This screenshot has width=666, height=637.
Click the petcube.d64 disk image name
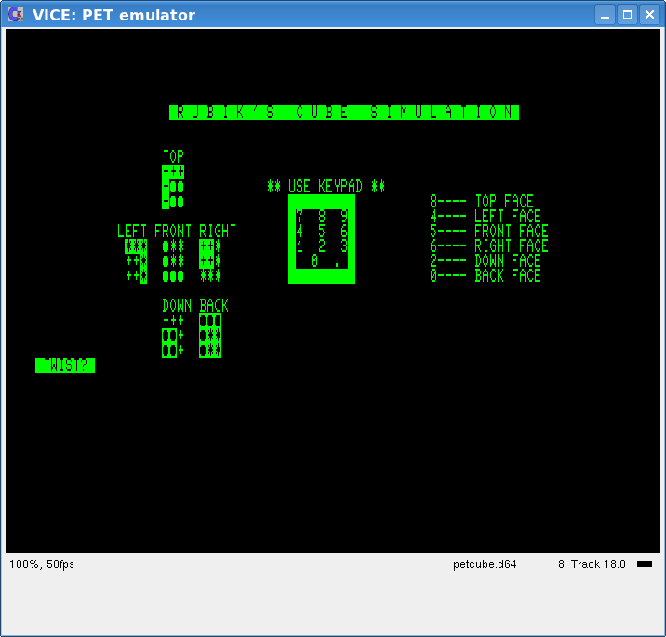coord(485,564)
